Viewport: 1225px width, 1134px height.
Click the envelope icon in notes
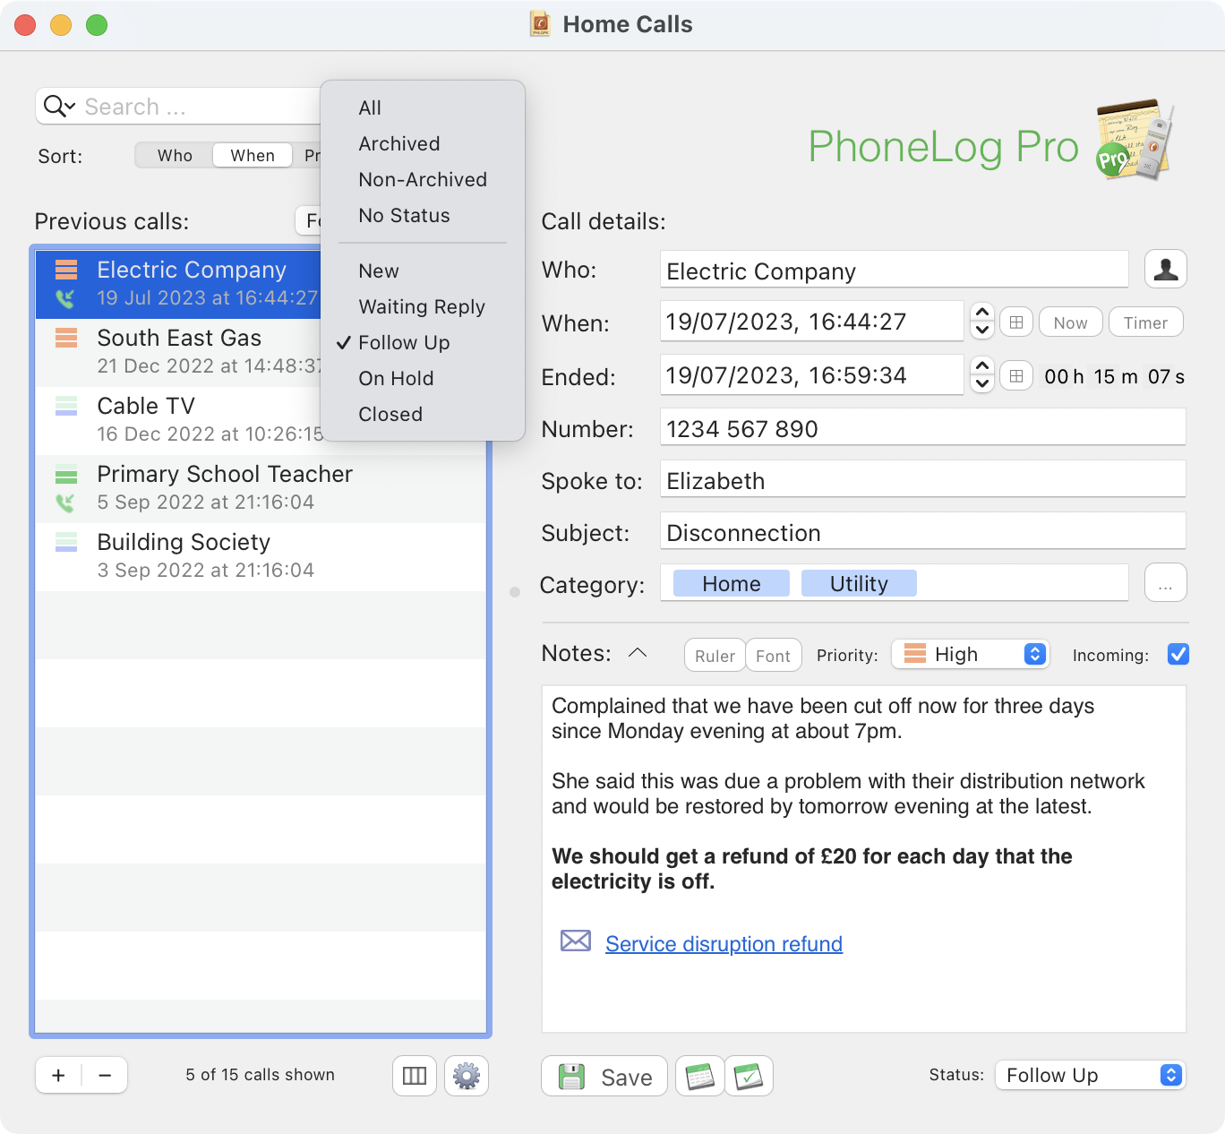click(576, 941)
